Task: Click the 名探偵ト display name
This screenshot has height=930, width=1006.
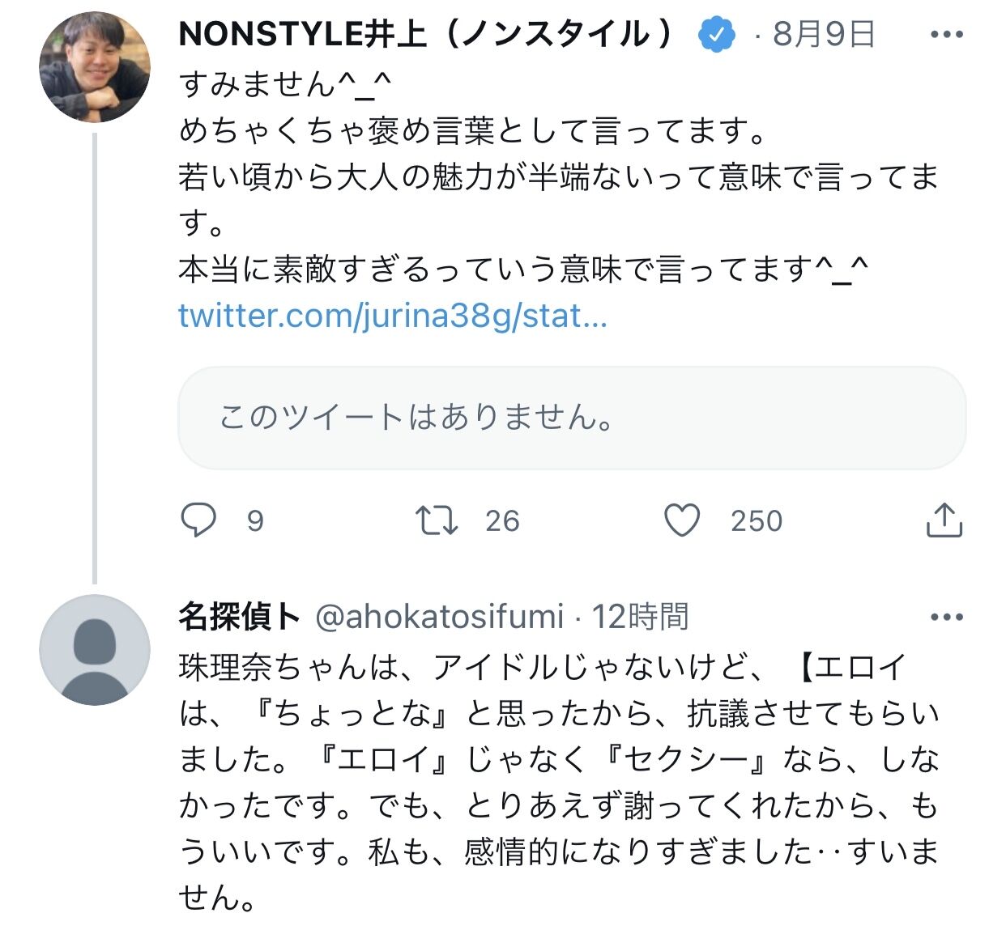Action: coord(239,618)
